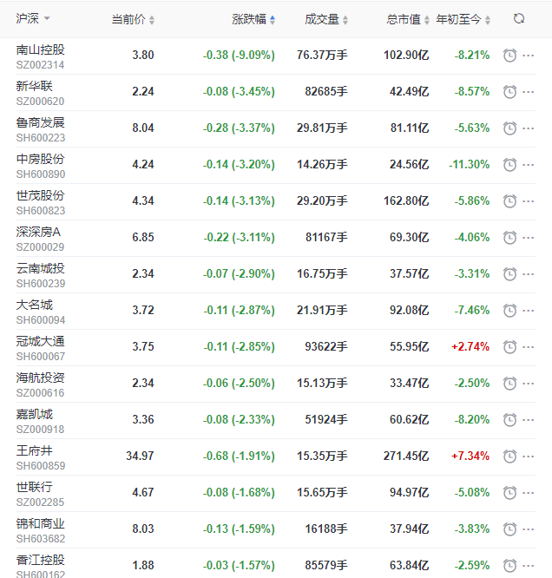Screen dimensions: 552x578
Task: Open more options for 王府井 row
Action: (x=529, y=456)
